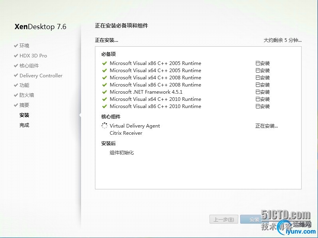Click 'Microsoft .NET Framework 4.5.1' text

[146, 92]
